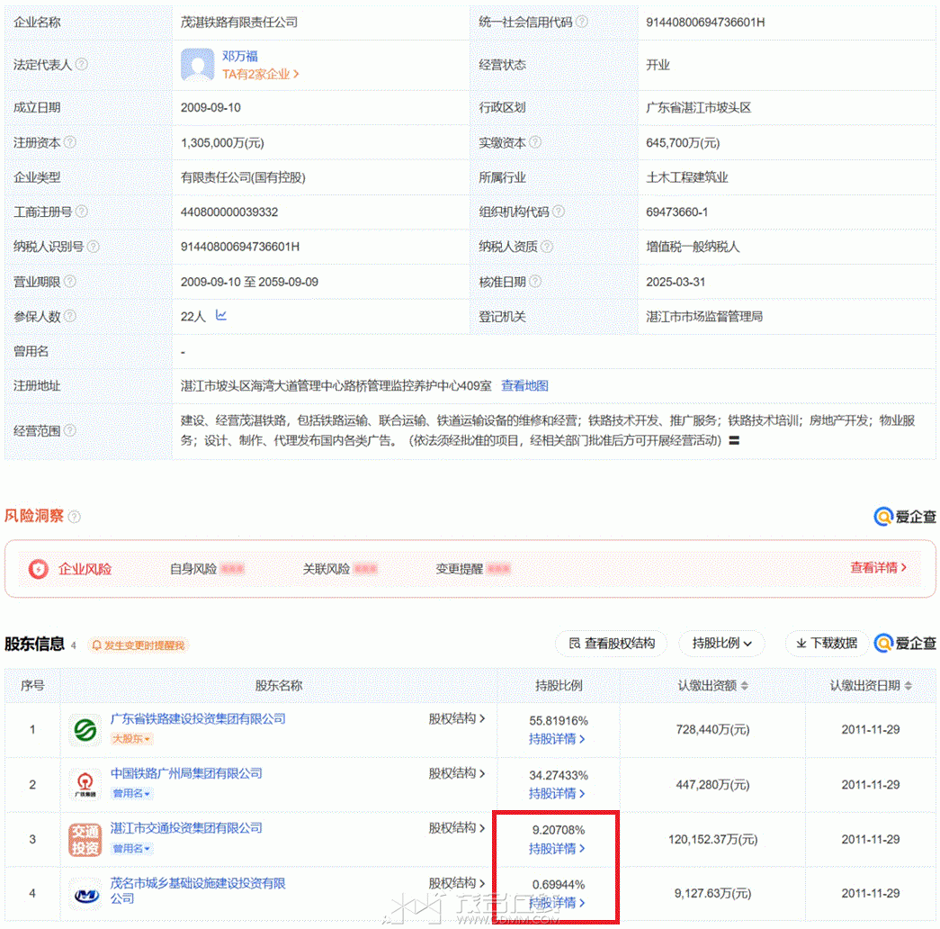Open 查看地图 link for registered address
Screen dimensions: 940x929
coord(524,386)
